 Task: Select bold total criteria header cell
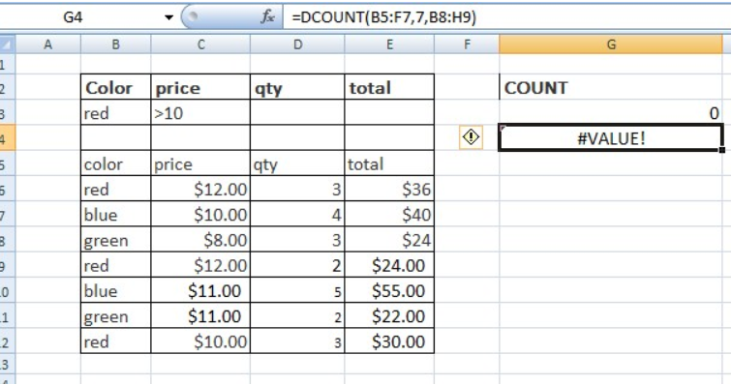tap(389, 87)
